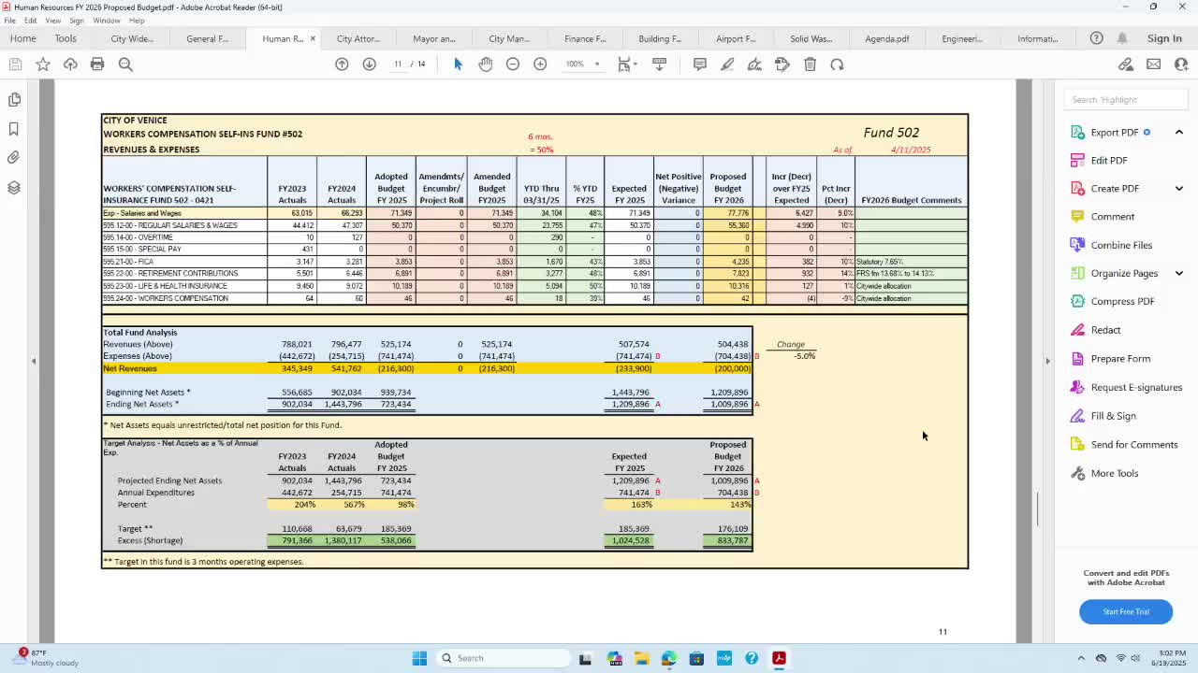Click the Save file icon
1198x673 pixels.
pos(15,64)
